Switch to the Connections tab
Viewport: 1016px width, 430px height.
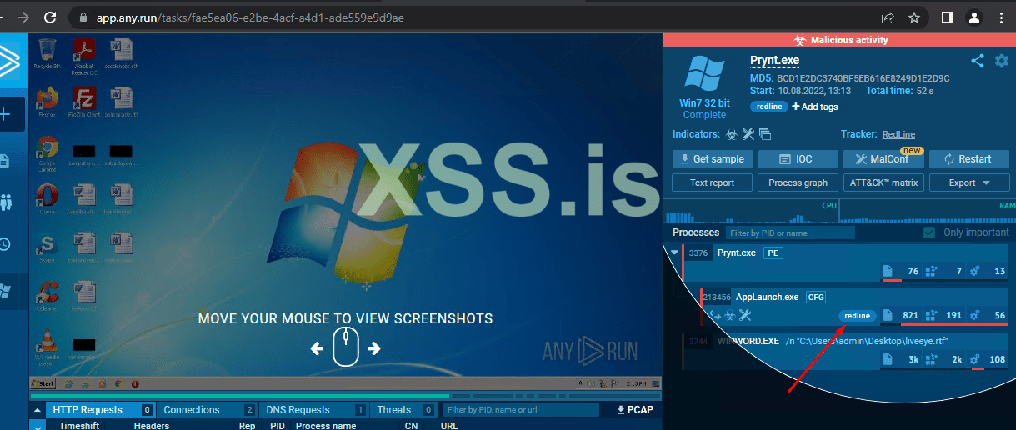(208, 409)
